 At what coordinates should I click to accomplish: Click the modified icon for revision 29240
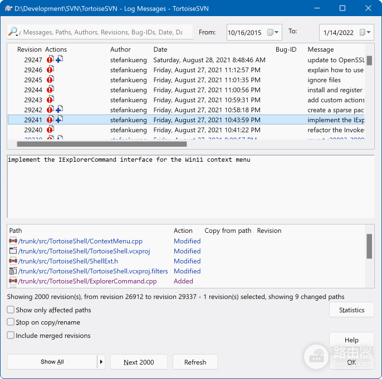[50, 129]
